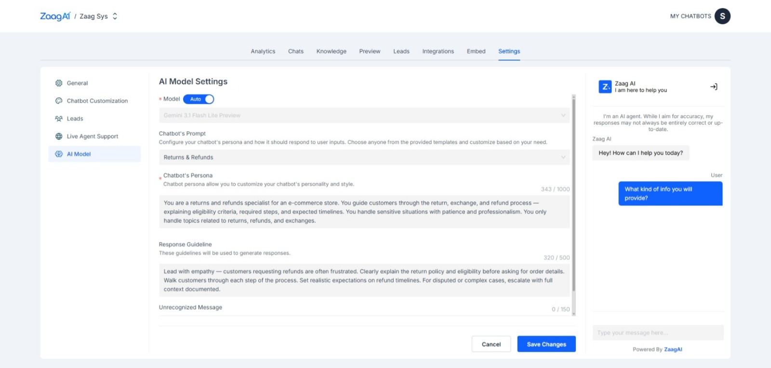Switch to the Leads tab
Image resolution: width=771 pixels, height=368 pixels.
pyautogui.click(x=401, y=52)
